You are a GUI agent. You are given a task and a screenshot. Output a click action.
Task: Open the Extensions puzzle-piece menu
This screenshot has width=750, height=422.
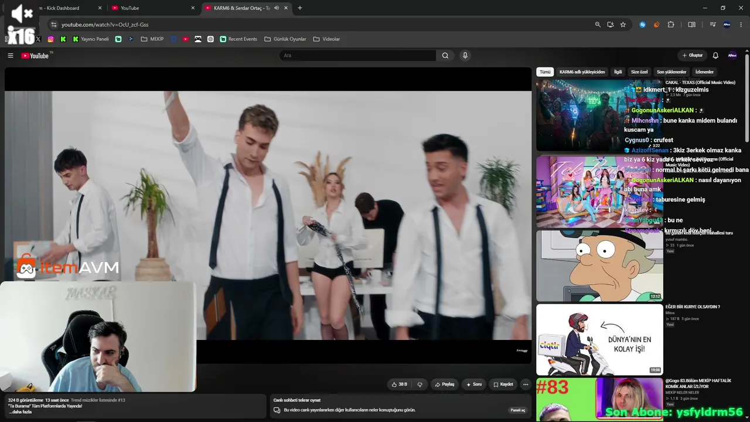pos(671,25)
